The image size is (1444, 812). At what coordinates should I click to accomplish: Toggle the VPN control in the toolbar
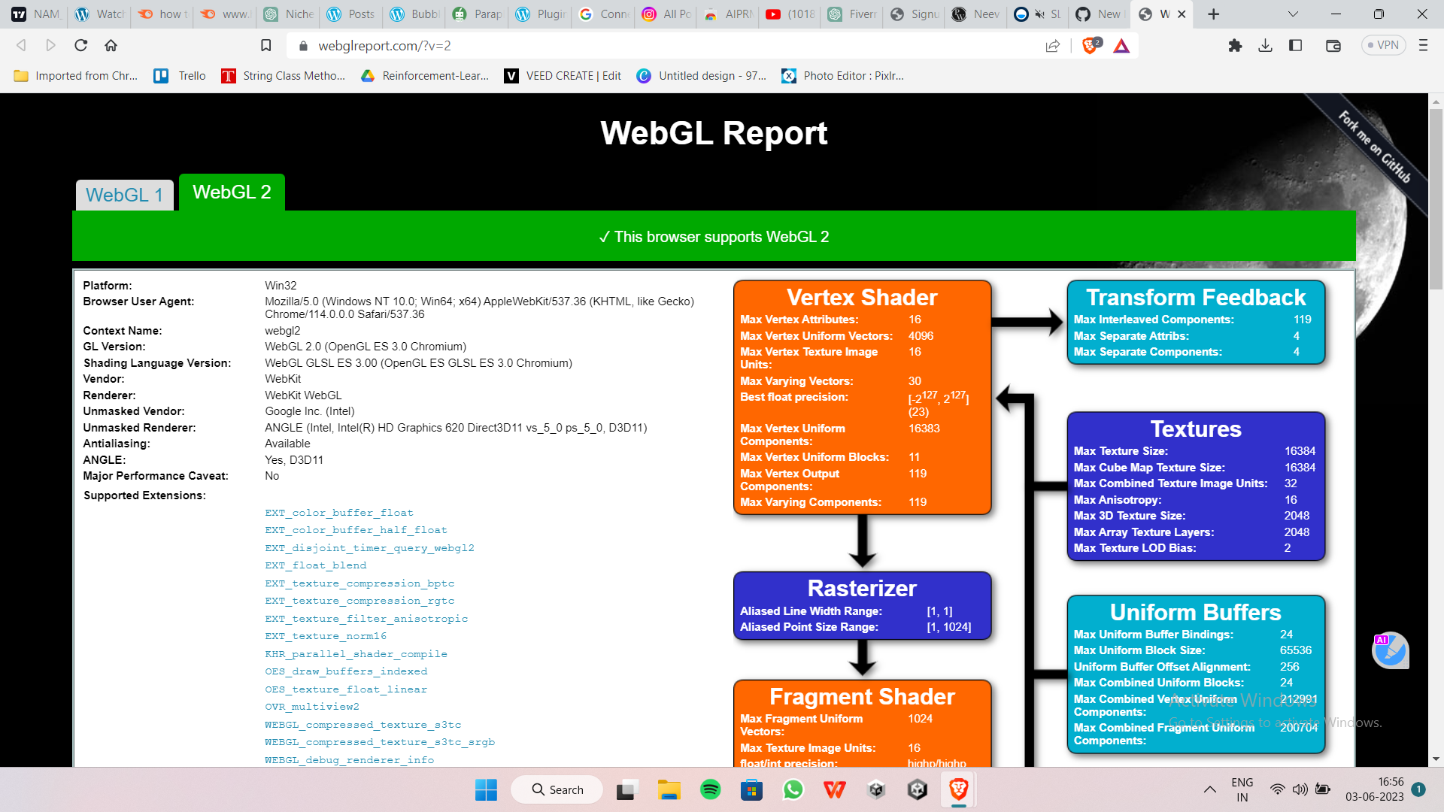pos(1384,45)
